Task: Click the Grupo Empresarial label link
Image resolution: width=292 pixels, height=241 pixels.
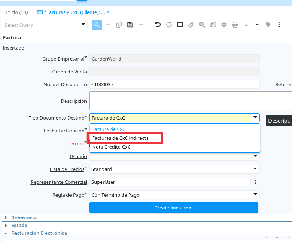Action: (63, 59)
